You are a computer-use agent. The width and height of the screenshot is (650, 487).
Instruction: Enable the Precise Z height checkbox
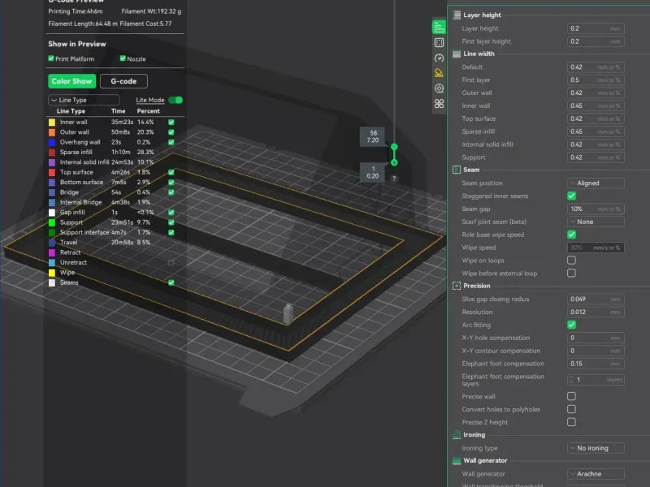click(571, 422)
